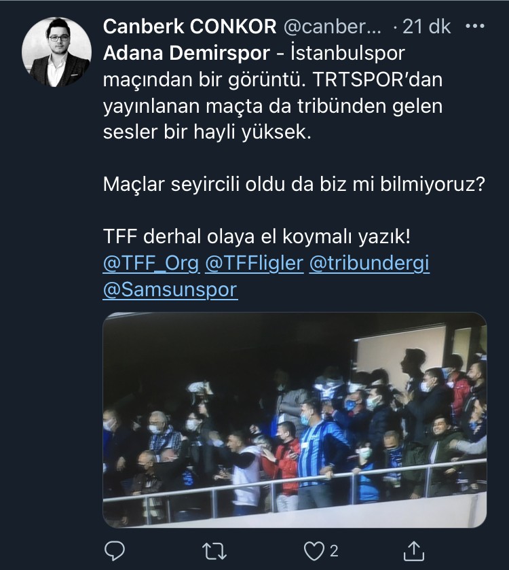Open the @TFFligler mention

tap(254, 264)
